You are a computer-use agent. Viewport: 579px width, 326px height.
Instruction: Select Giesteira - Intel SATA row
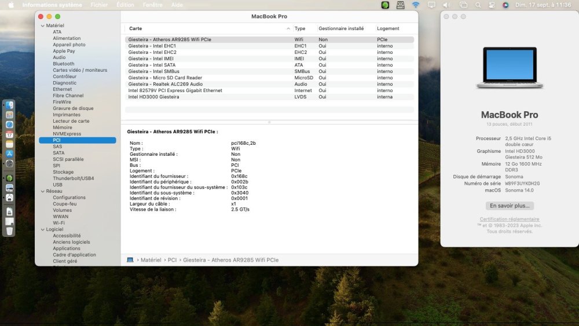269,65
